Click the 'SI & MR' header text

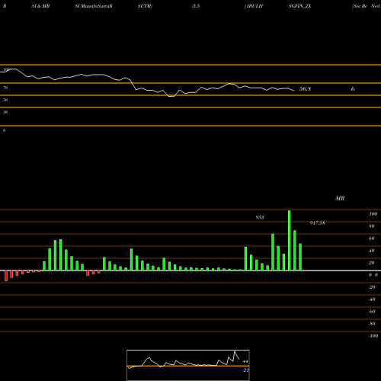click(40, 6)
